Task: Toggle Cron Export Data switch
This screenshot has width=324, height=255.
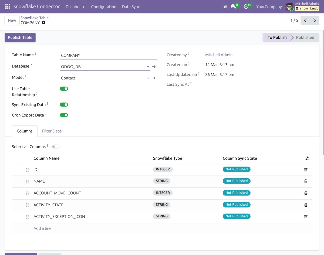Action: coord(64,115)
